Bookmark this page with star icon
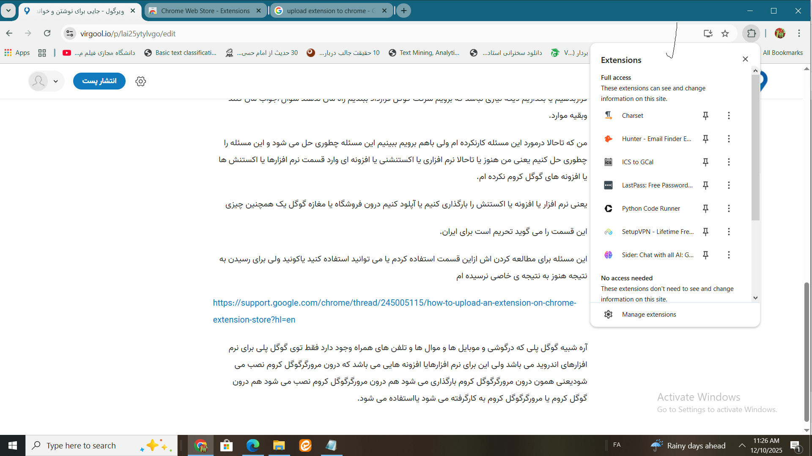Screen dimensions: 812x456 tap(725, 33)
